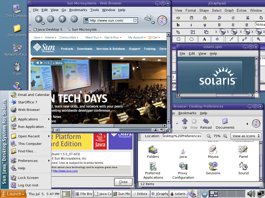Select the text tool A in JGraphpad

coord(204,39)
